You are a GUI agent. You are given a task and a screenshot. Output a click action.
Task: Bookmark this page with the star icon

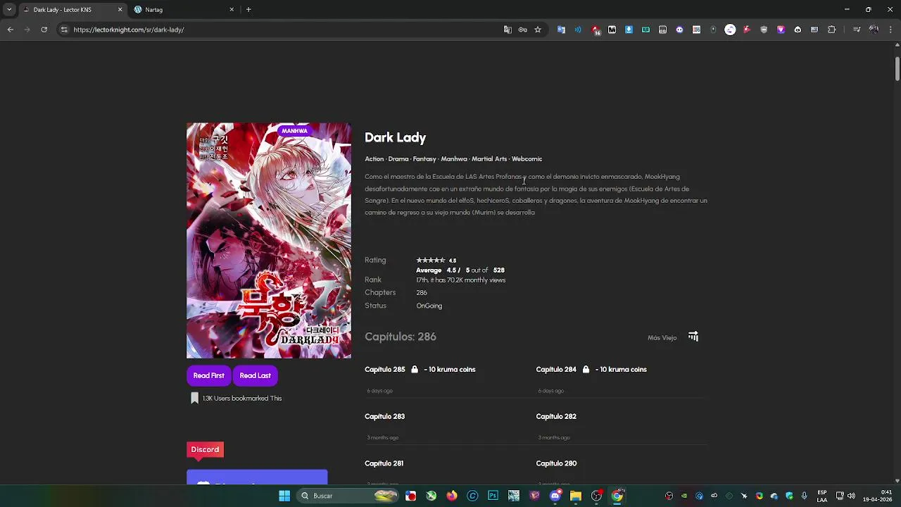538,30
